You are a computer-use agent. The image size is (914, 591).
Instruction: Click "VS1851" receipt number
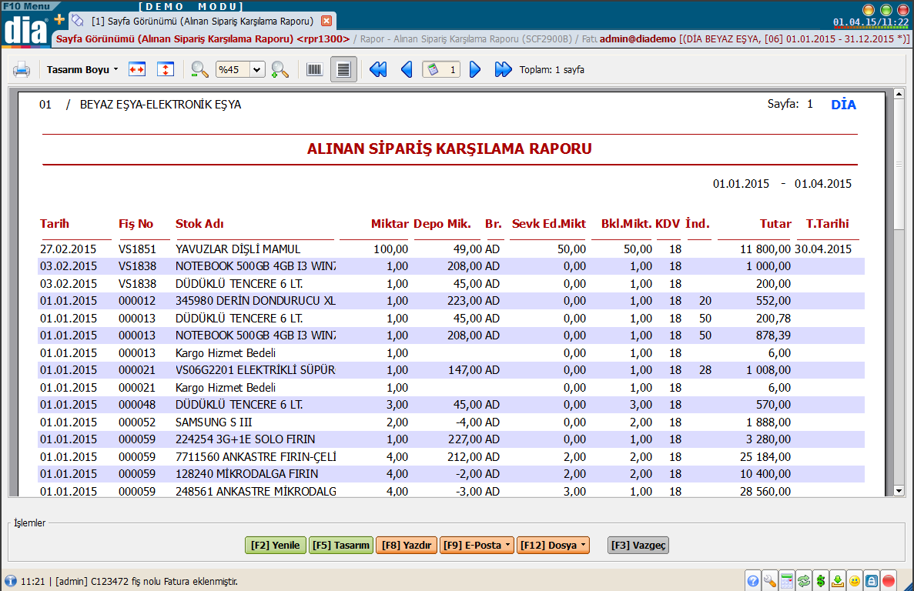click(137, 249)
